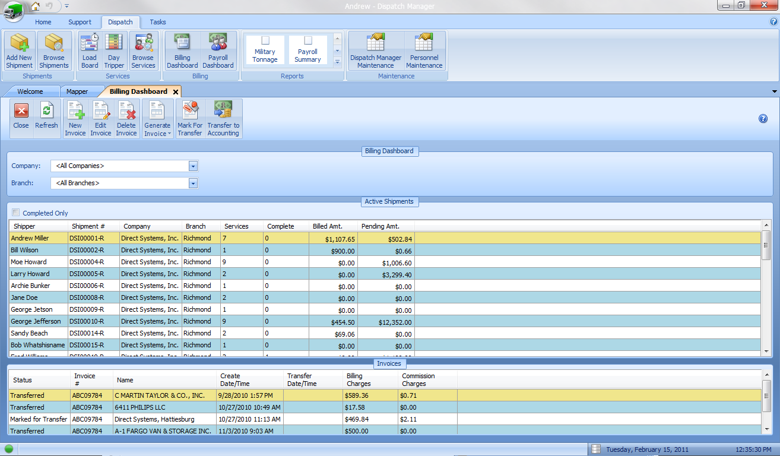Open the Branch dropdown list
780x456 pixels.
tap(193, 183)
